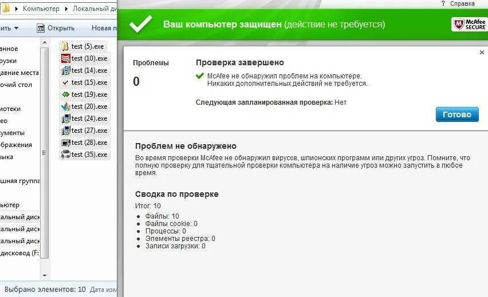
Task: Select the test (19).exe file name
Action: [89, 94]
